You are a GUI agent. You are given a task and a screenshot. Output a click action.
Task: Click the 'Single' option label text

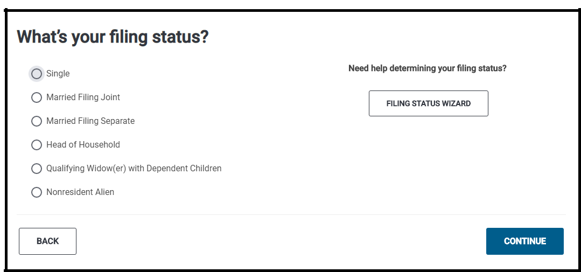[x=58, y=74]
